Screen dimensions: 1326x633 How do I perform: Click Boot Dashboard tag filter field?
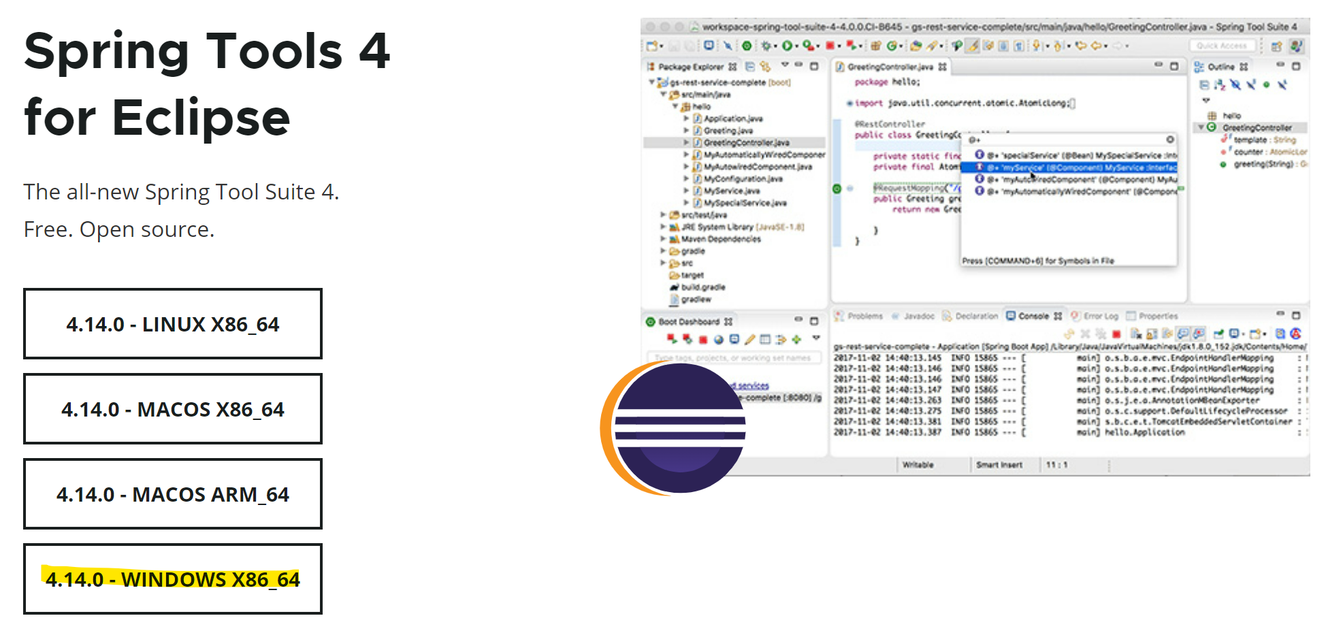734,357
